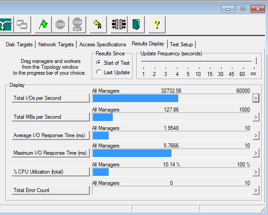
Task: Click the door Exit icon
Action: [x=136, y=25]
